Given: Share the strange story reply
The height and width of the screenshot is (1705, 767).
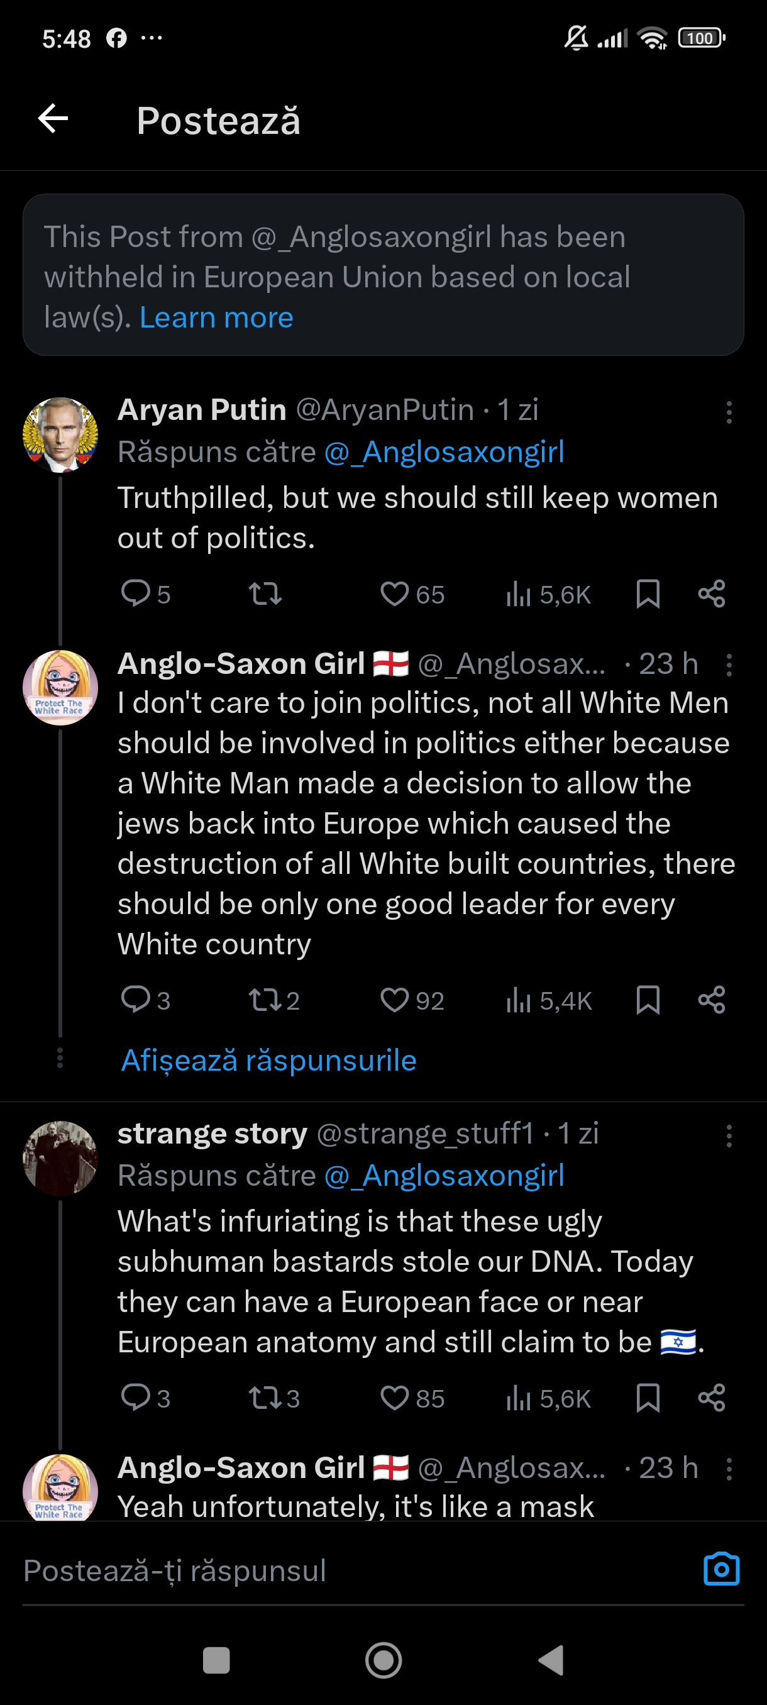Looking at the screenshot, I should tap(712, 1398).
